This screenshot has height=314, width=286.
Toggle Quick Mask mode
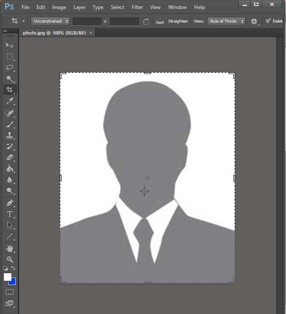click(9, 292)
